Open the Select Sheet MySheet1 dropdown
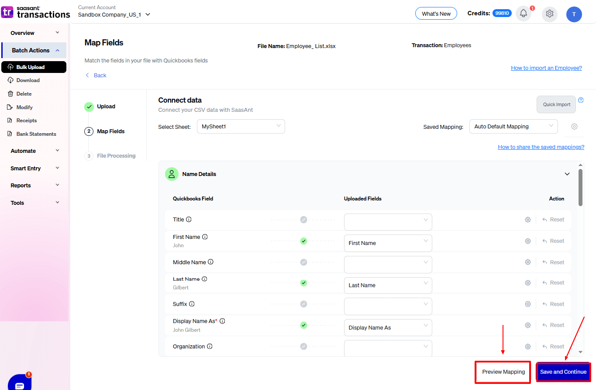Image resolution: width=596 pixels, height=390 pixels. click(241, 127)
